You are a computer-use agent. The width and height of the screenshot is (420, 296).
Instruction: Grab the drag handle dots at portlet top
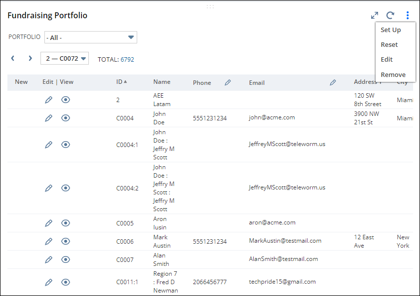pos(210,6)
